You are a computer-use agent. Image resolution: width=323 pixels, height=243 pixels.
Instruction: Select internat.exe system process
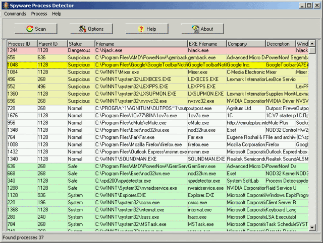point(157,210)
